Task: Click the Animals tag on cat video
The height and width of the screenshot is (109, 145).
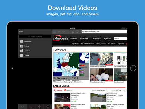Action: click(x=109, y=81)
